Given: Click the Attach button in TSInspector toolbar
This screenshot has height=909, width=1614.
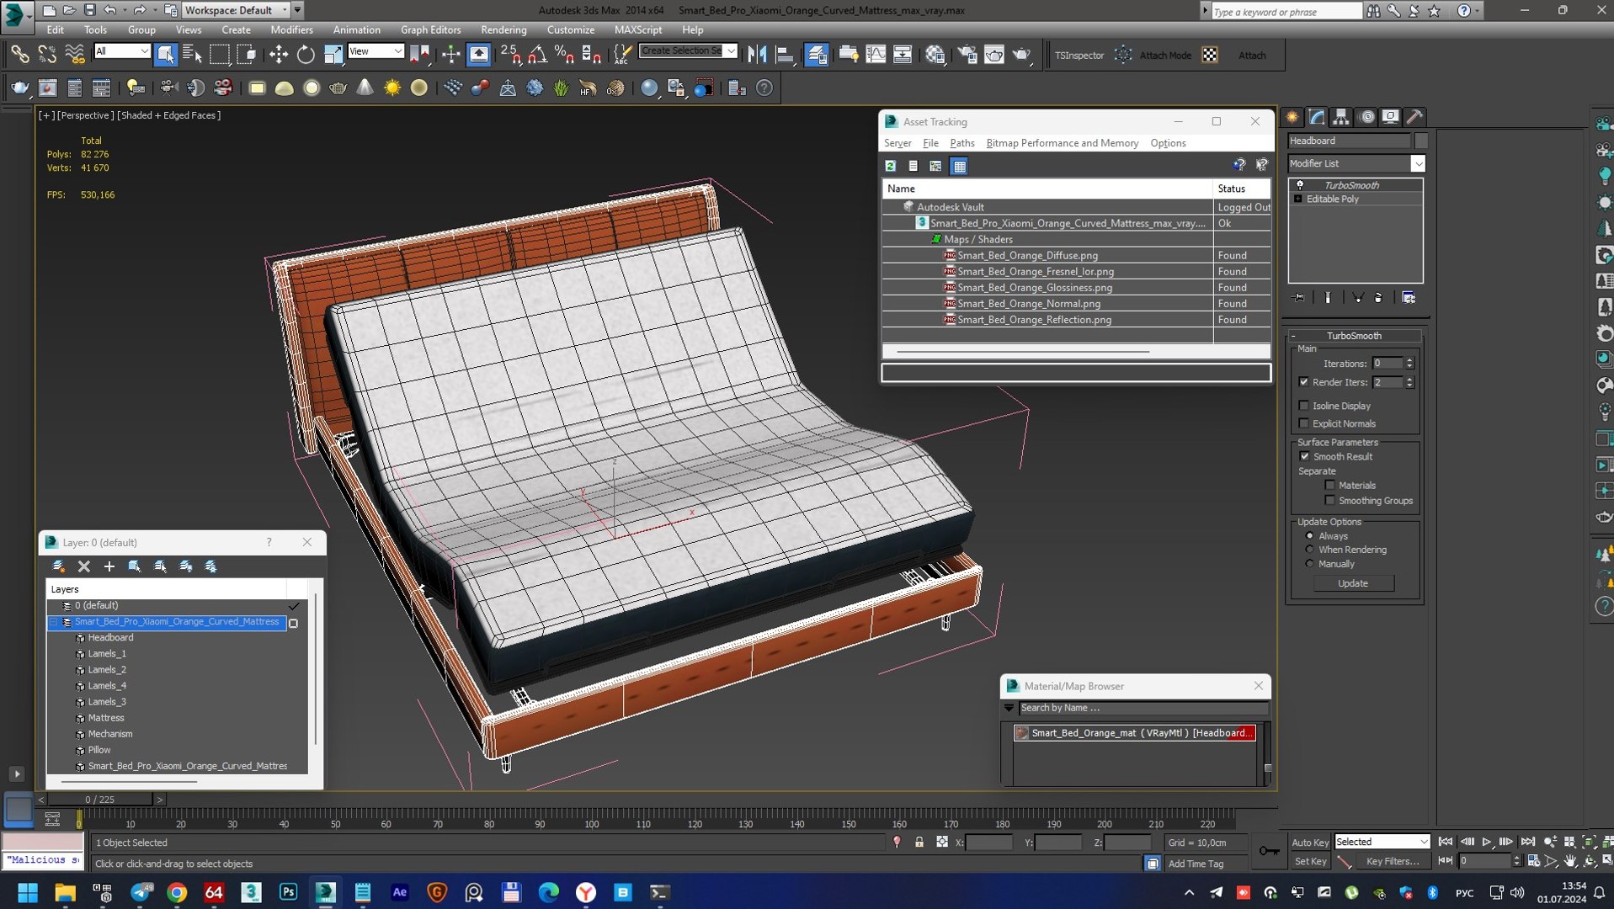Looking at the screenshot, I should click(1252, 55).
